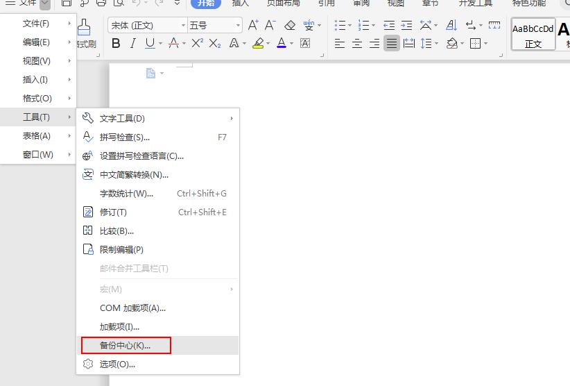Click the Chinese layout icon
This screenshot has height=386, width=570.
426,25
